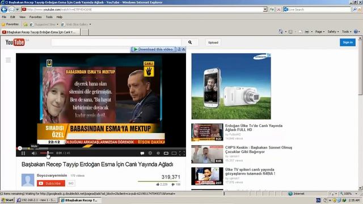Click the Download this video button
Viewport: 363px width, 204px height.
[154, 49]
